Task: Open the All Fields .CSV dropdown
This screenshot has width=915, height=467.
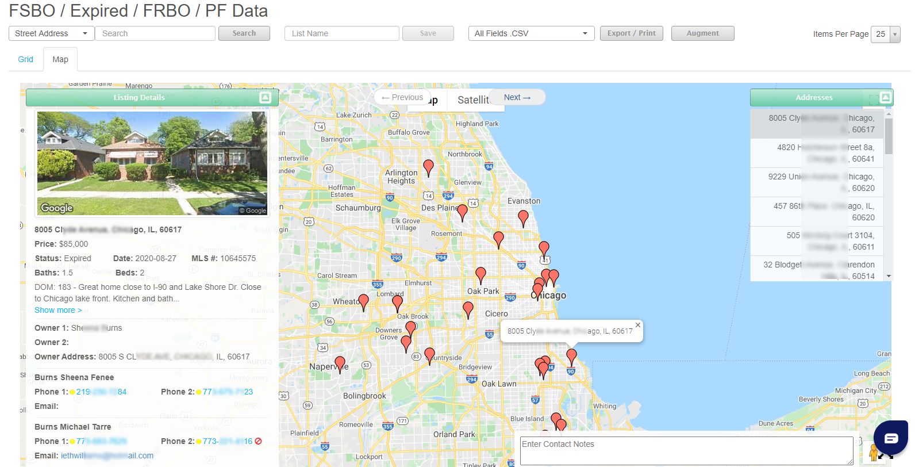Action: click(x=531, y=33)
